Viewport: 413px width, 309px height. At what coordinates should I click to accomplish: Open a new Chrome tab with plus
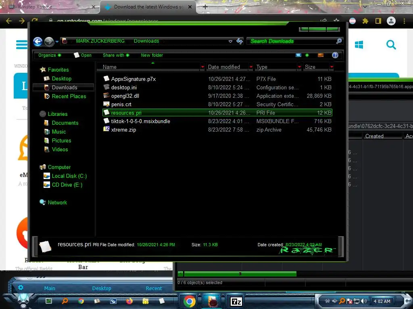coord(205,7)
